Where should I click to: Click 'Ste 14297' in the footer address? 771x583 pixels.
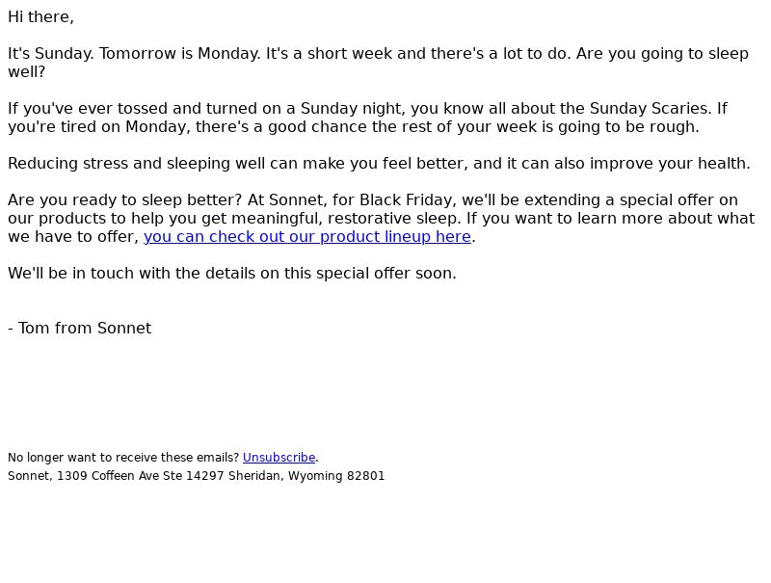[194, 476]
